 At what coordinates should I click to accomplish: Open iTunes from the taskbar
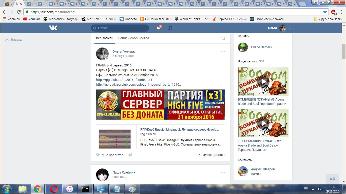(x=69, y=189)
